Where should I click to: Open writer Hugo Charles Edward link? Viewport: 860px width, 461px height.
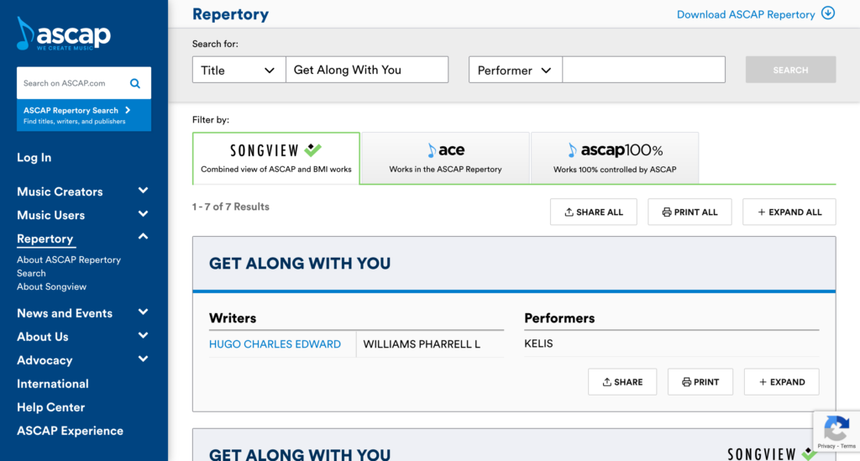click(x=275, y=344)
